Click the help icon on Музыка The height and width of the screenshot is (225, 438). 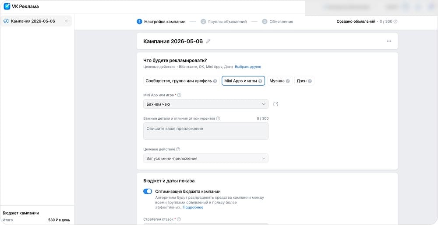tap(288, 81)
